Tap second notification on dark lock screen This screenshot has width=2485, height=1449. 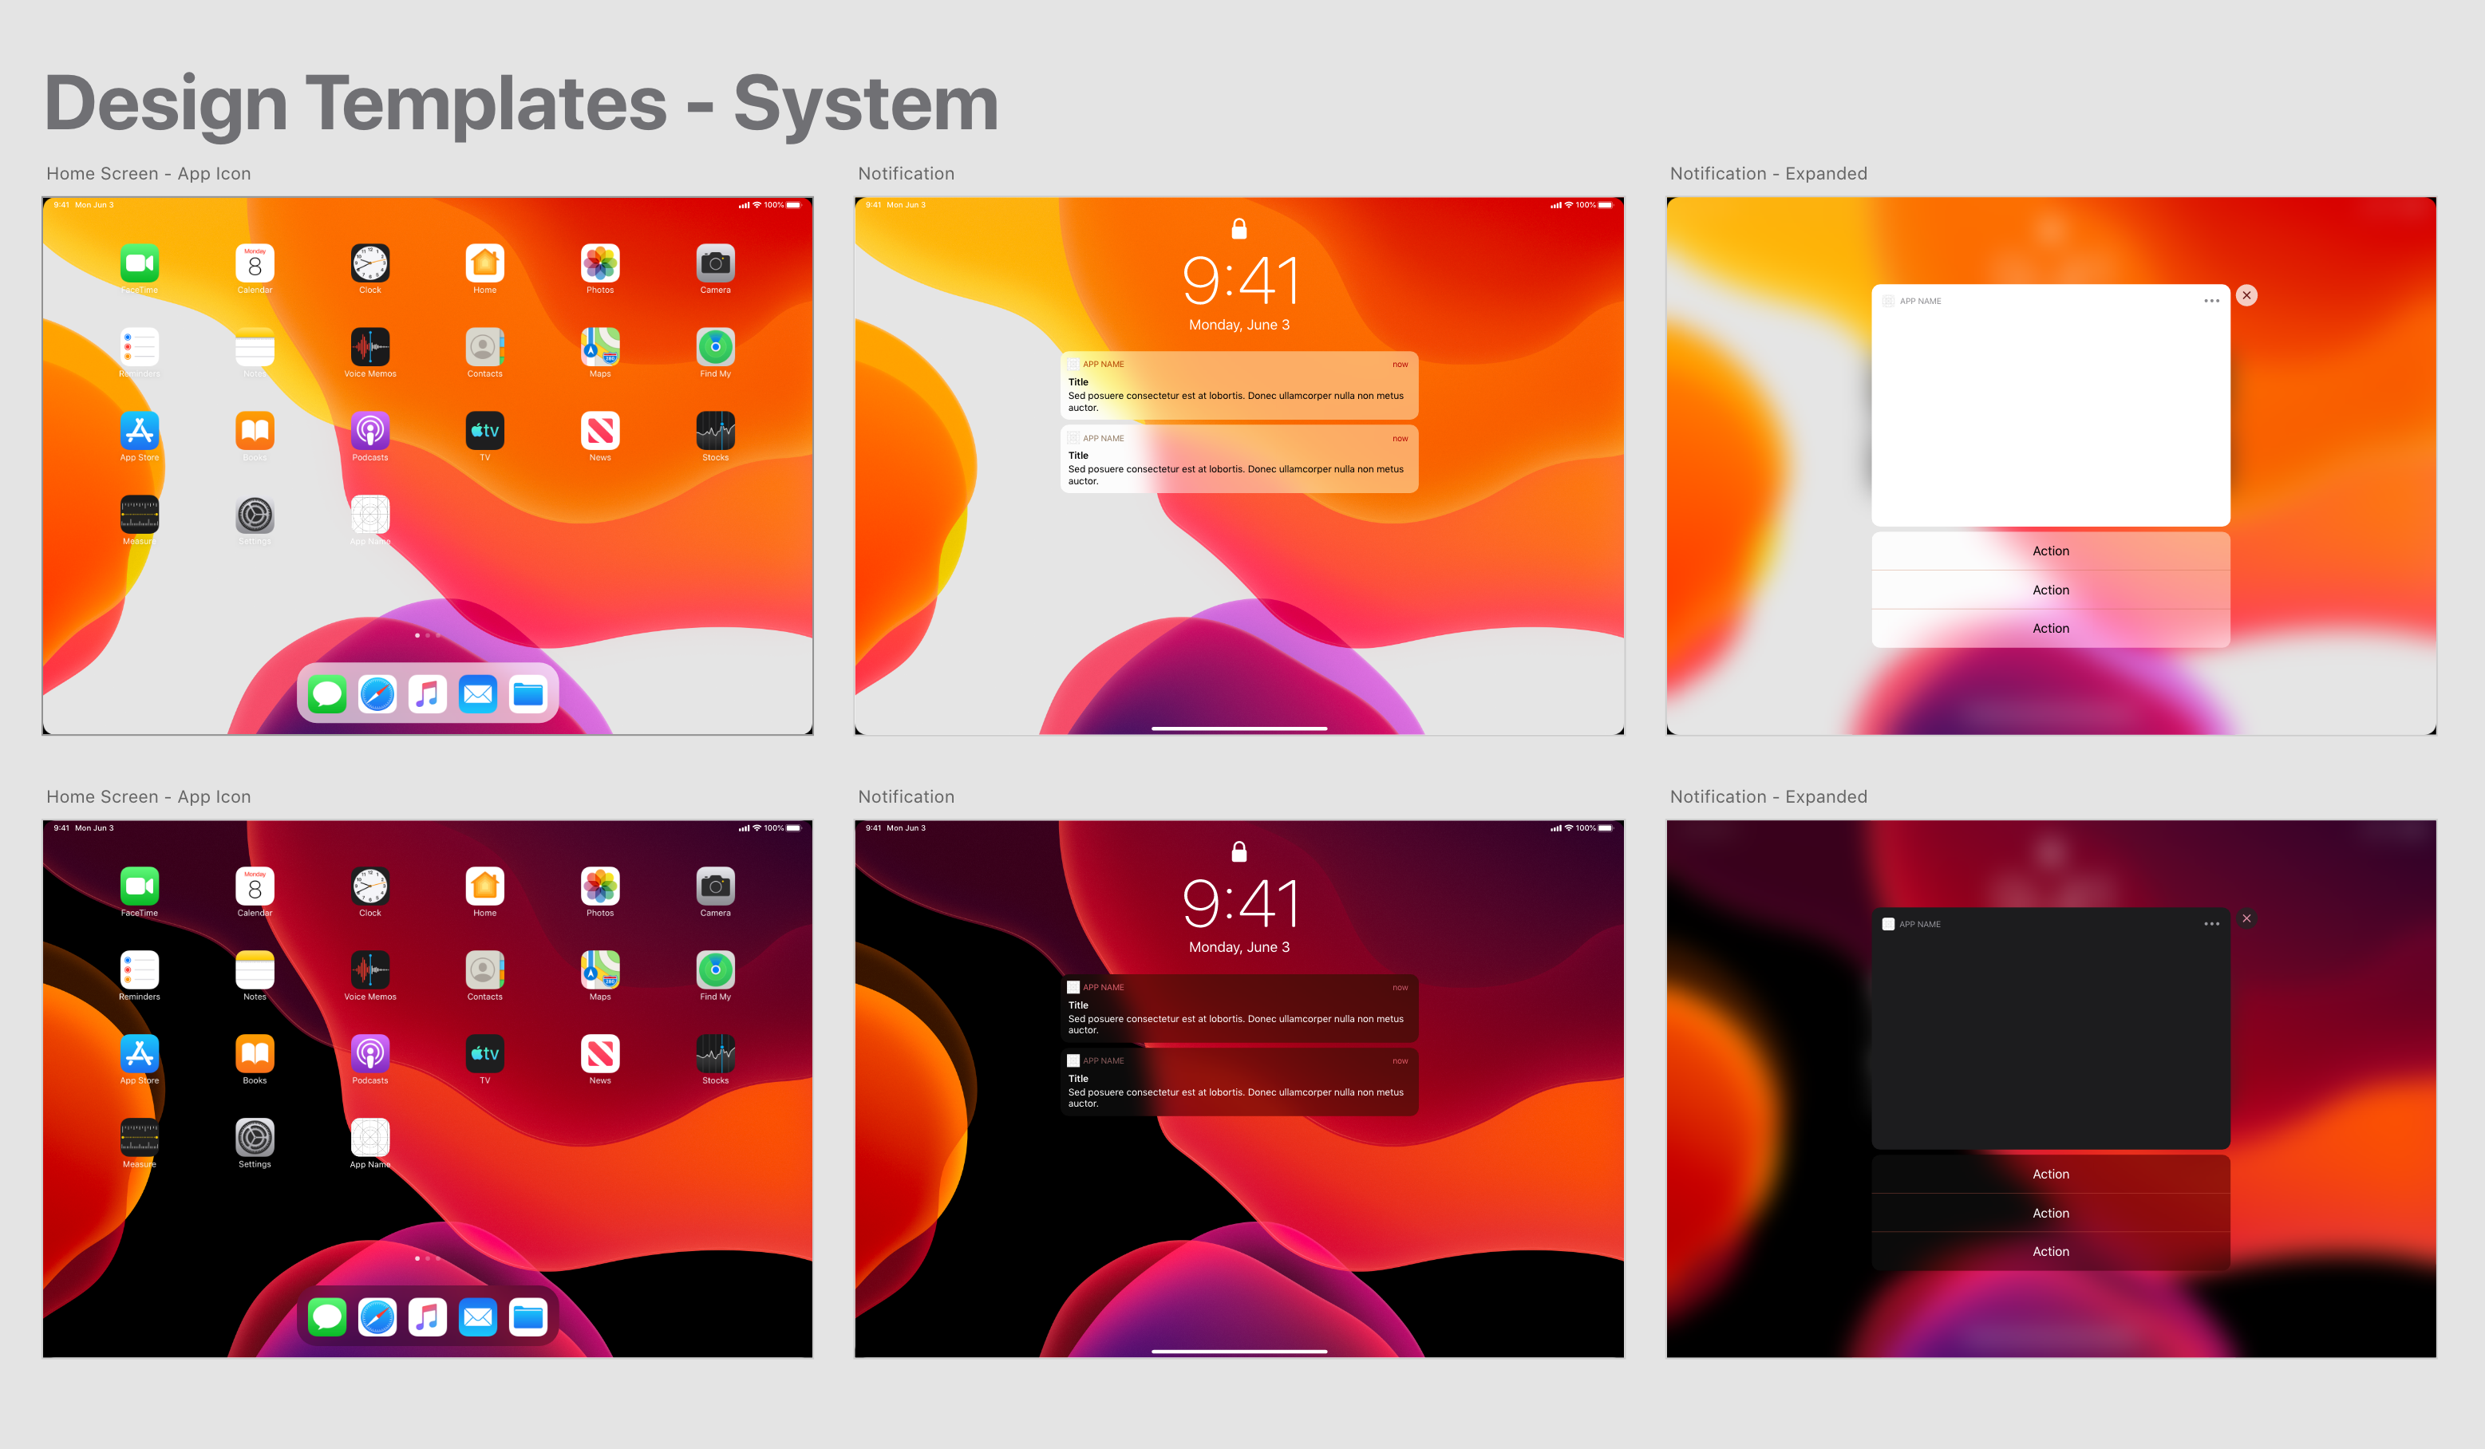coord(1239,1082)
